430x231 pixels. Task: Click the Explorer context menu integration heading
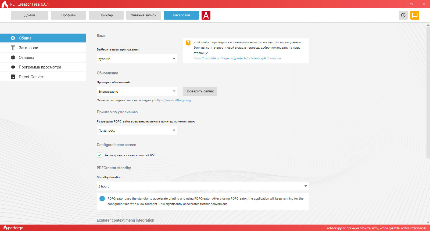click(126, 220)
